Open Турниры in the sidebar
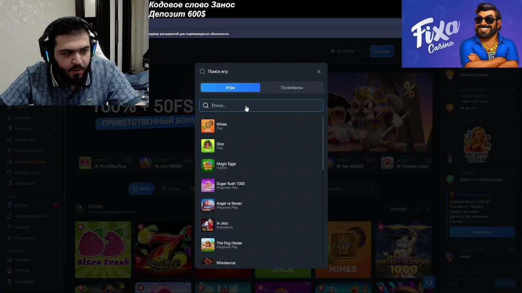The height and width of the screenshot is (293, 522). (x=22, y=227)
